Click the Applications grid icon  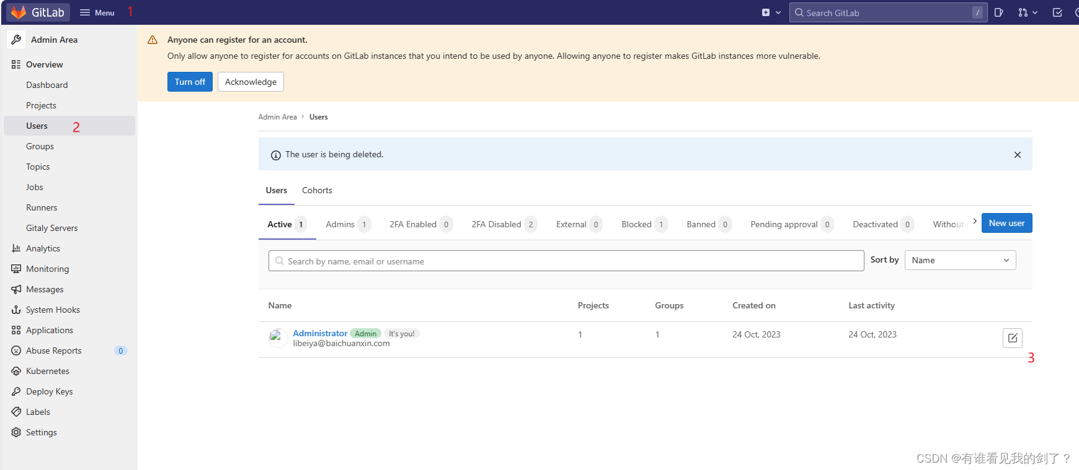coord(16,330)
